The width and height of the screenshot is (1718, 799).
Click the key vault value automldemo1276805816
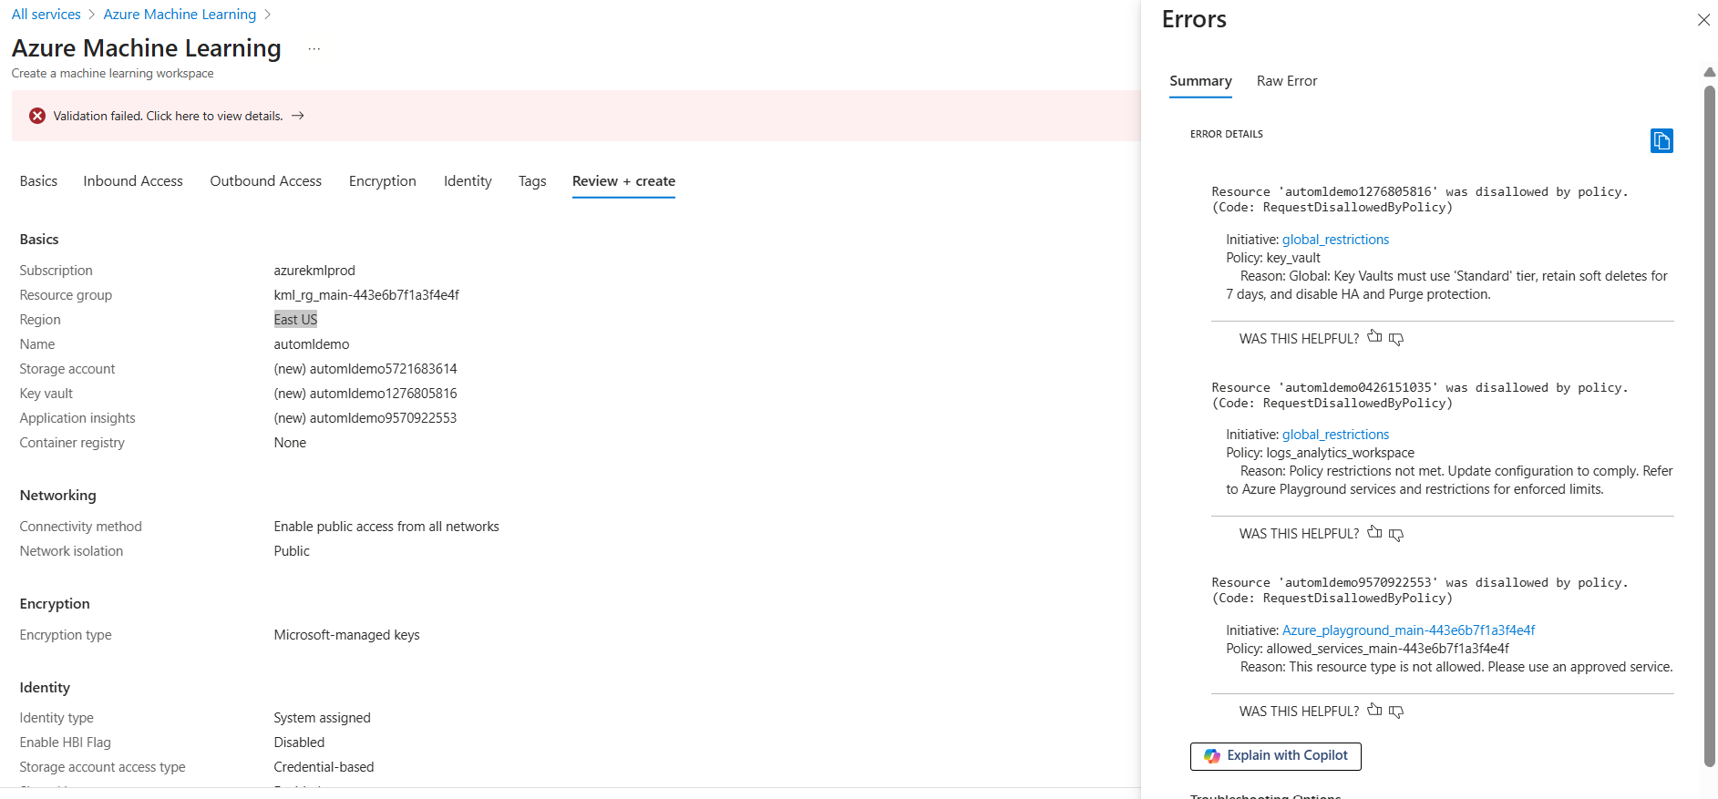(365, 394)
